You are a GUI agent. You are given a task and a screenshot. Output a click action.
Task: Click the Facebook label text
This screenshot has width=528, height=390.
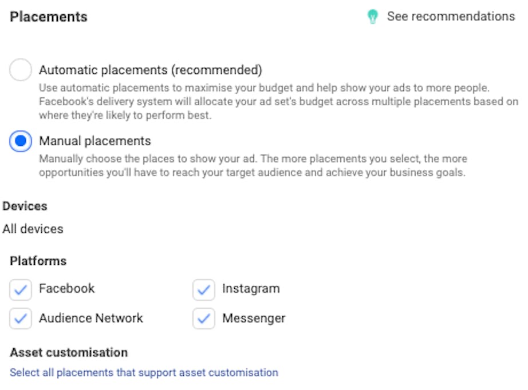click(66, 288)
